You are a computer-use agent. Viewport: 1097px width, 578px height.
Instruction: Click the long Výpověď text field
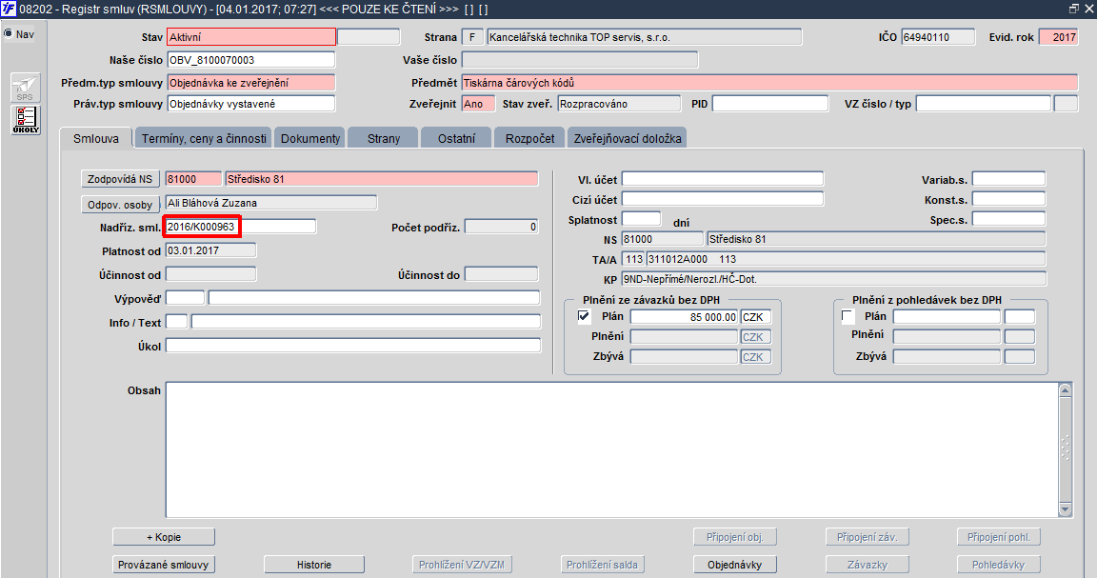pos(374,298)
